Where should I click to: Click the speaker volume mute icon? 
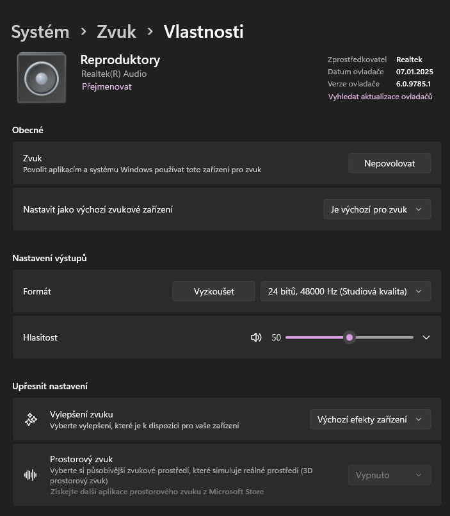(x=256, y=337)
